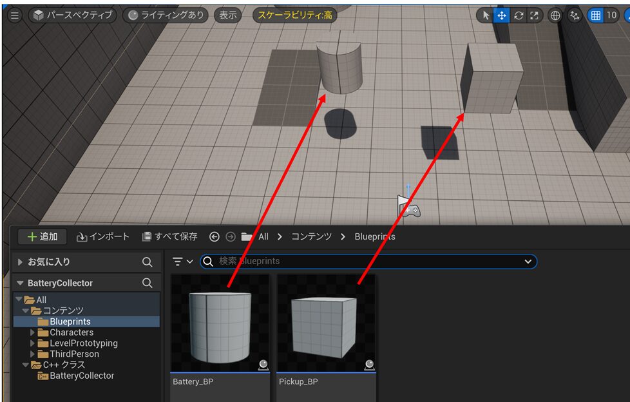Click the Pickup_BP asset name label
The height and width of the screenshot is (402, 630).
point(298,382)
